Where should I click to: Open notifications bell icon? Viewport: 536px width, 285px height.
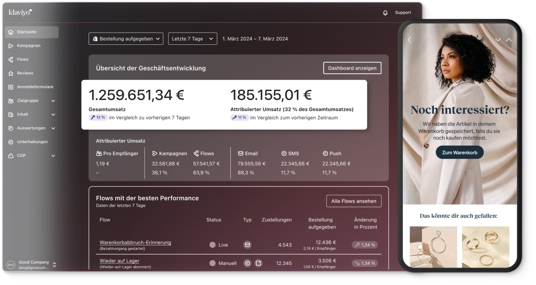(385, 13)
